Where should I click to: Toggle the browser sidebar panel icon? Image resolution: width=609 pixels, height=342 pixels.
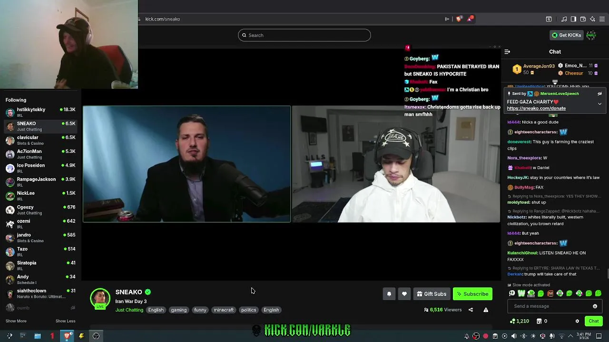pyautogui.click(x=573, y=19)
